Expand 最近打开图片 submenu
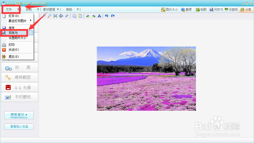This screenshot has height=143, width=254. pos(17,21)
